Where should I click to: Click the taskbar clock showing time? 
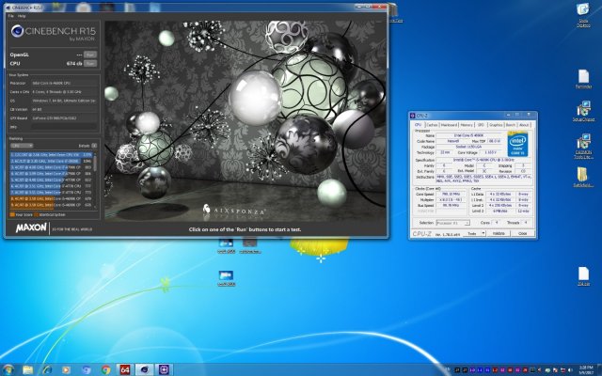(585, 369)
